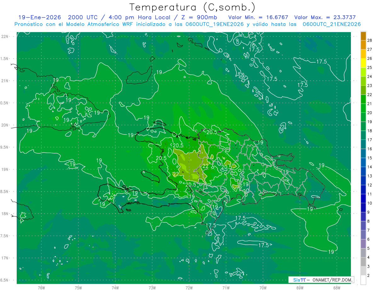Click the '68W' longitude axis label
Viewport: 378px width, 292px height.
337,288
